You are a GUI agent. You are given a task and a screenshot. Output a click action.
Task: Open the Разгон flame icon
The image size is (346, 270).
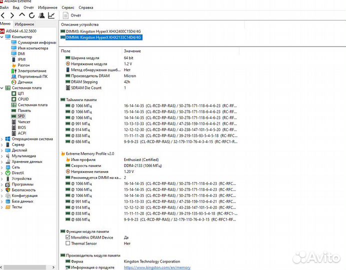pyautogui.click(x=14, y=65)
